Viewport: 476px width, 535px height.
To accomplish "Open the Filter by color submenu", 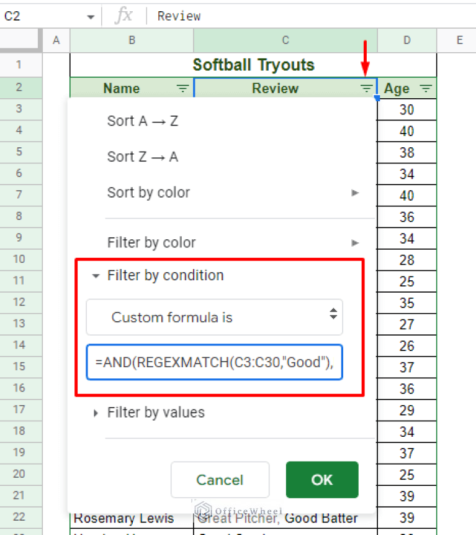I will click(x=151, y=242).
